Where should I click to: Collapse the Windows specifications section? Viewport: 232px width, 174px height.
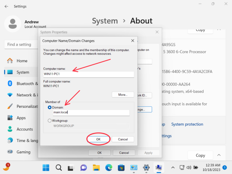coord(219,155)
